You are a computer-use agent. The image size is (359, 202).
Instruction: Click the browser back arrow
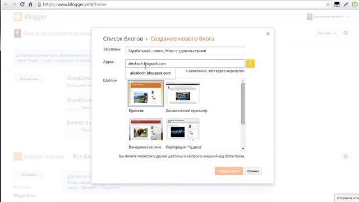(x=6, y=4)
